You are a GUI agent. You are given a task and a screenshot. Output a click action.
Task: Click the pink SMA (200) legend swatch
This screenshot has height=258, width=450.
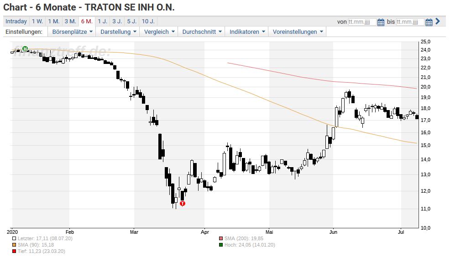(221, 238)
